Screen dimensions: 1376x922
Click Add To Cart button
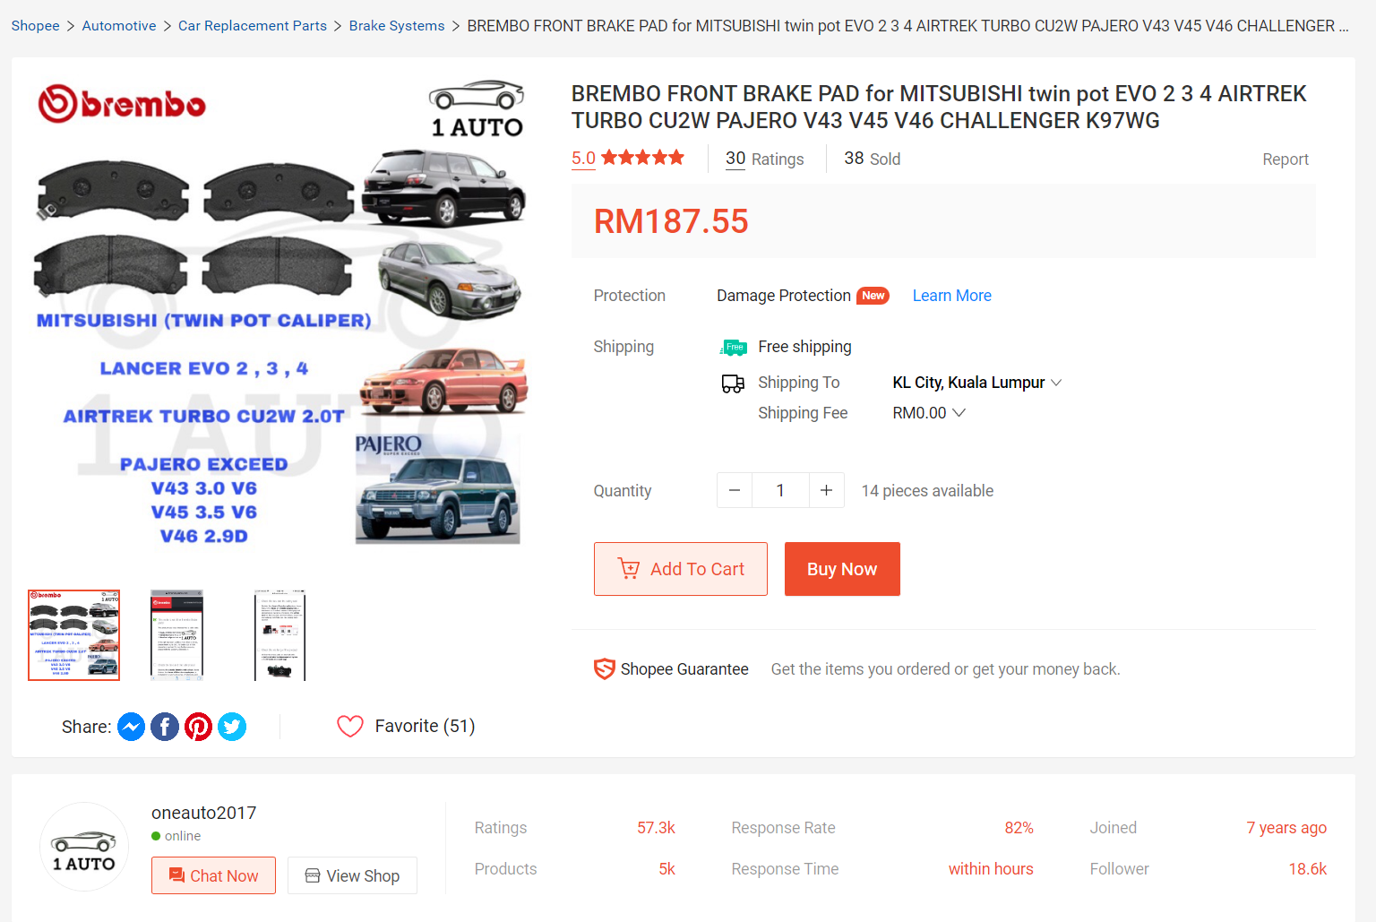[681, 569]
